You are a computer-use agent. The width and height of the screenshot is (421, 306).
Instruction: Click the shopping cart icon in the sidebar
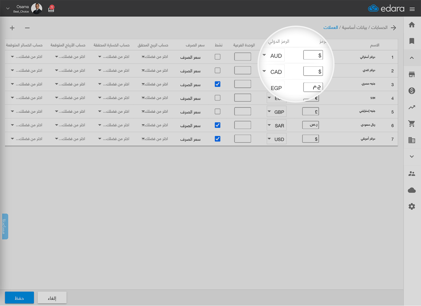click(x=412, y=124)
